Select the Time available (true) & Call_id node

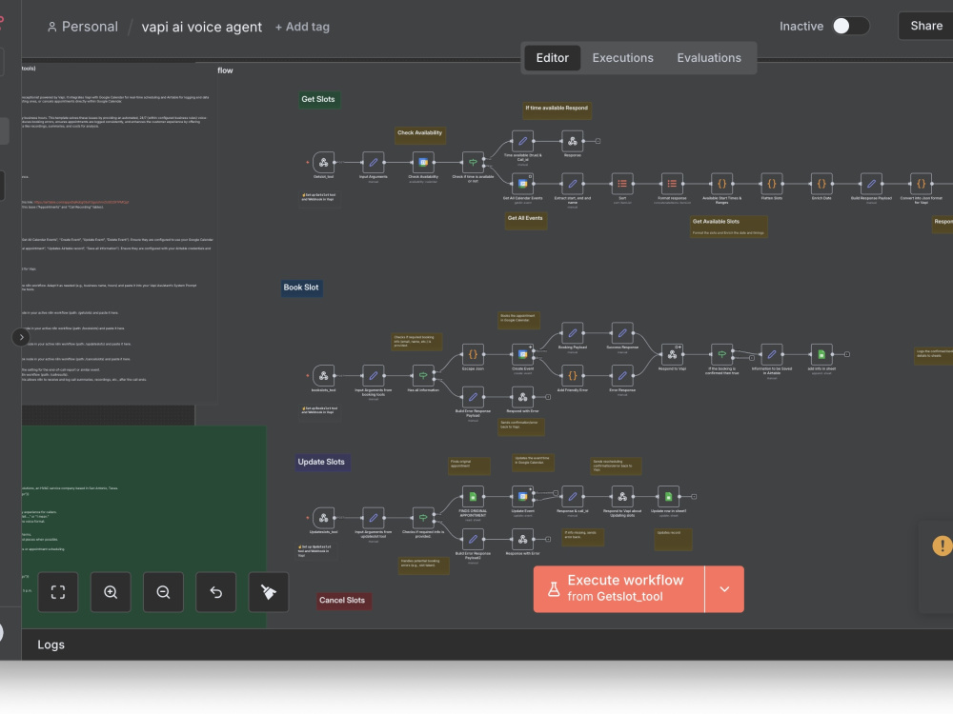tap(522, 141)
